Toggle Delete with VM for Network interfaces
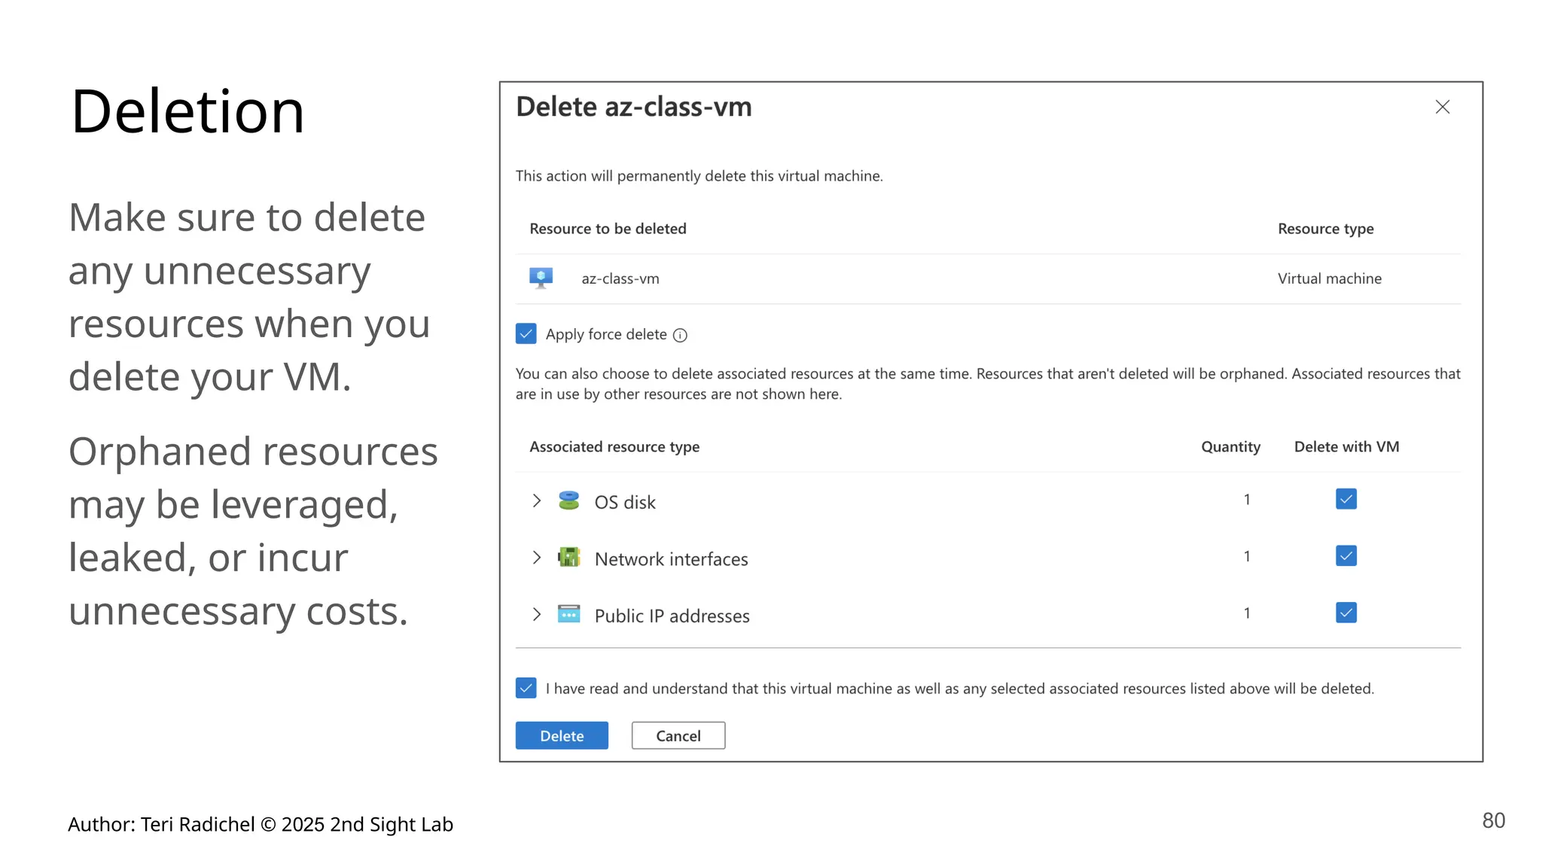 tap(1346, 556)
